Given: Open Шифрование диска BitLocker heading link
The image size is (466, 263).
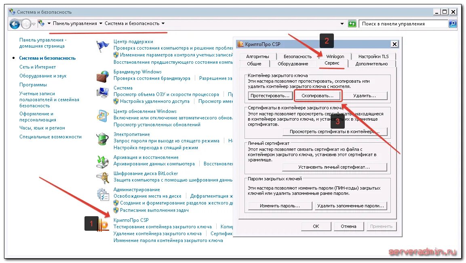Looking at the screenshot, I should tap(145, 174).
